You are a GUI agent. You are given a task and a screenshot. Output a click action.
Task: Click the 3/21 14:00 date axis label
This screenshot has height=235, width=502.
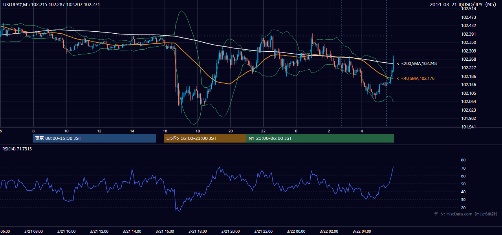(x=132, y=231)
